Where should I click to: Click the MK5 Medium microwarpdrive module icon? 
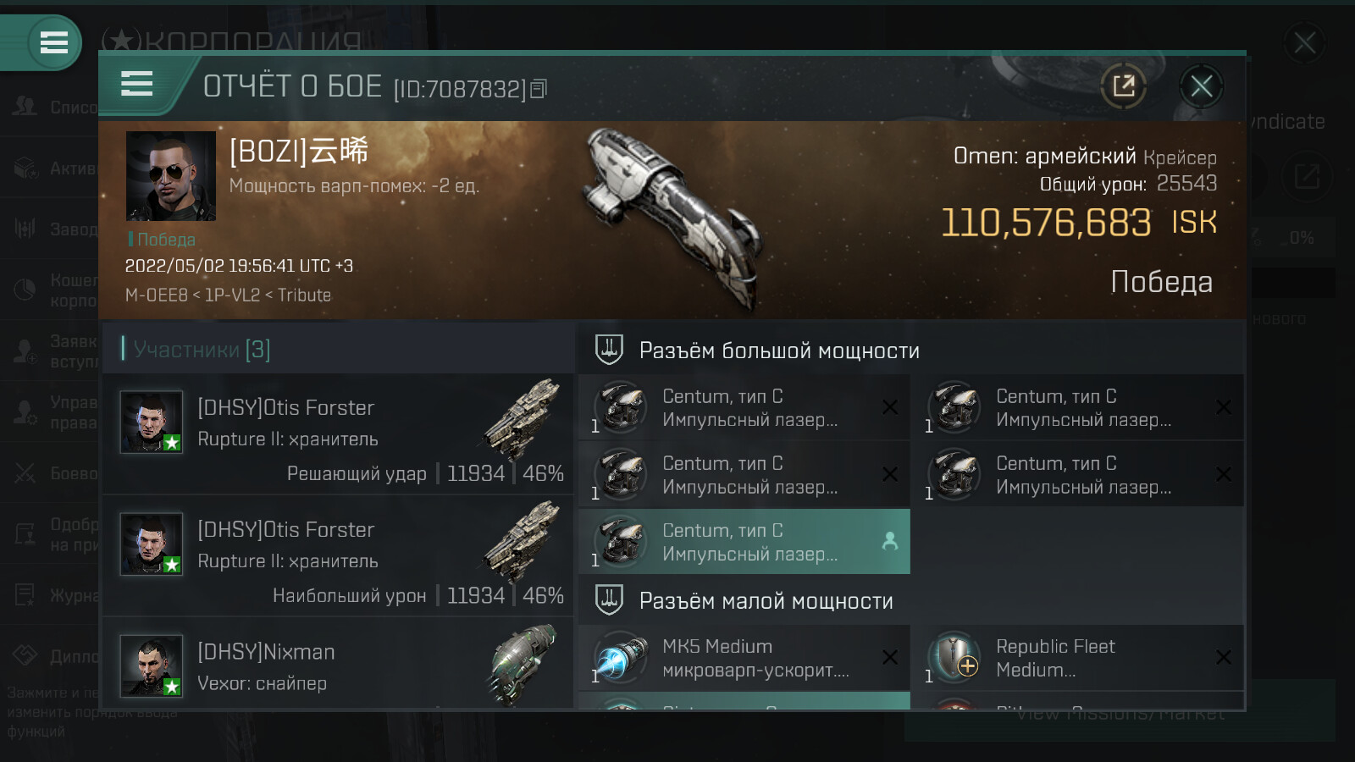point(621,658)
